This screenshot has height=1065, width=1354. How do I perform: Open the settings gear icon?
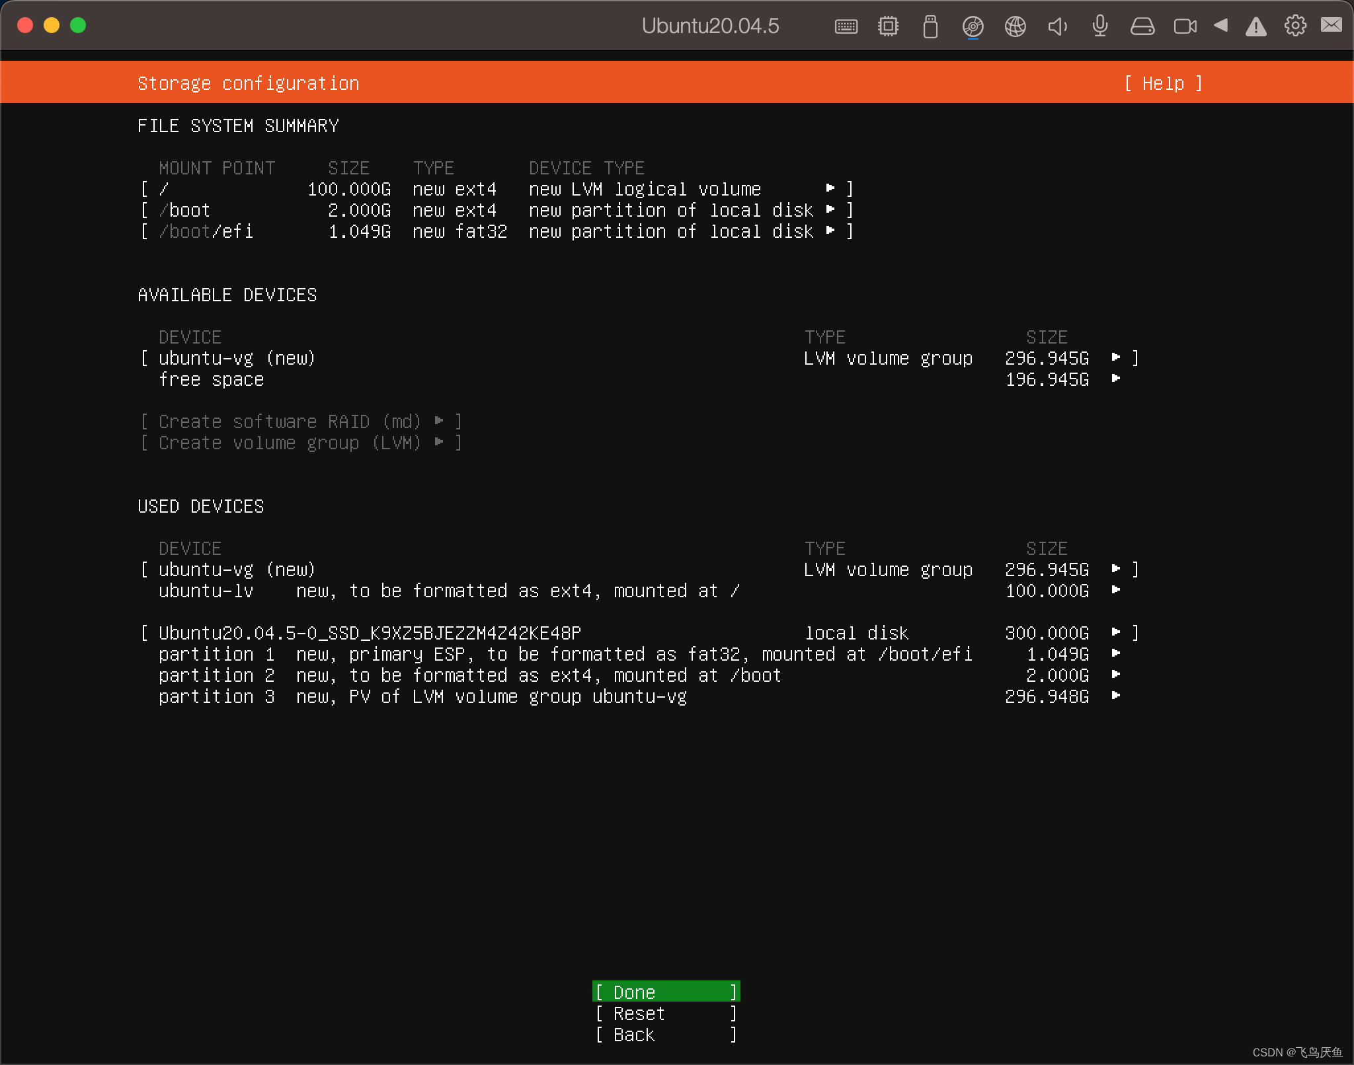pos(1294,26)
